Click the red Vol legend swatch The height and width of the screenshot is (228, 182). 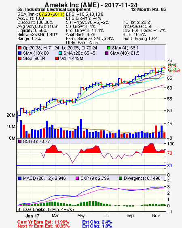point(57,58)
